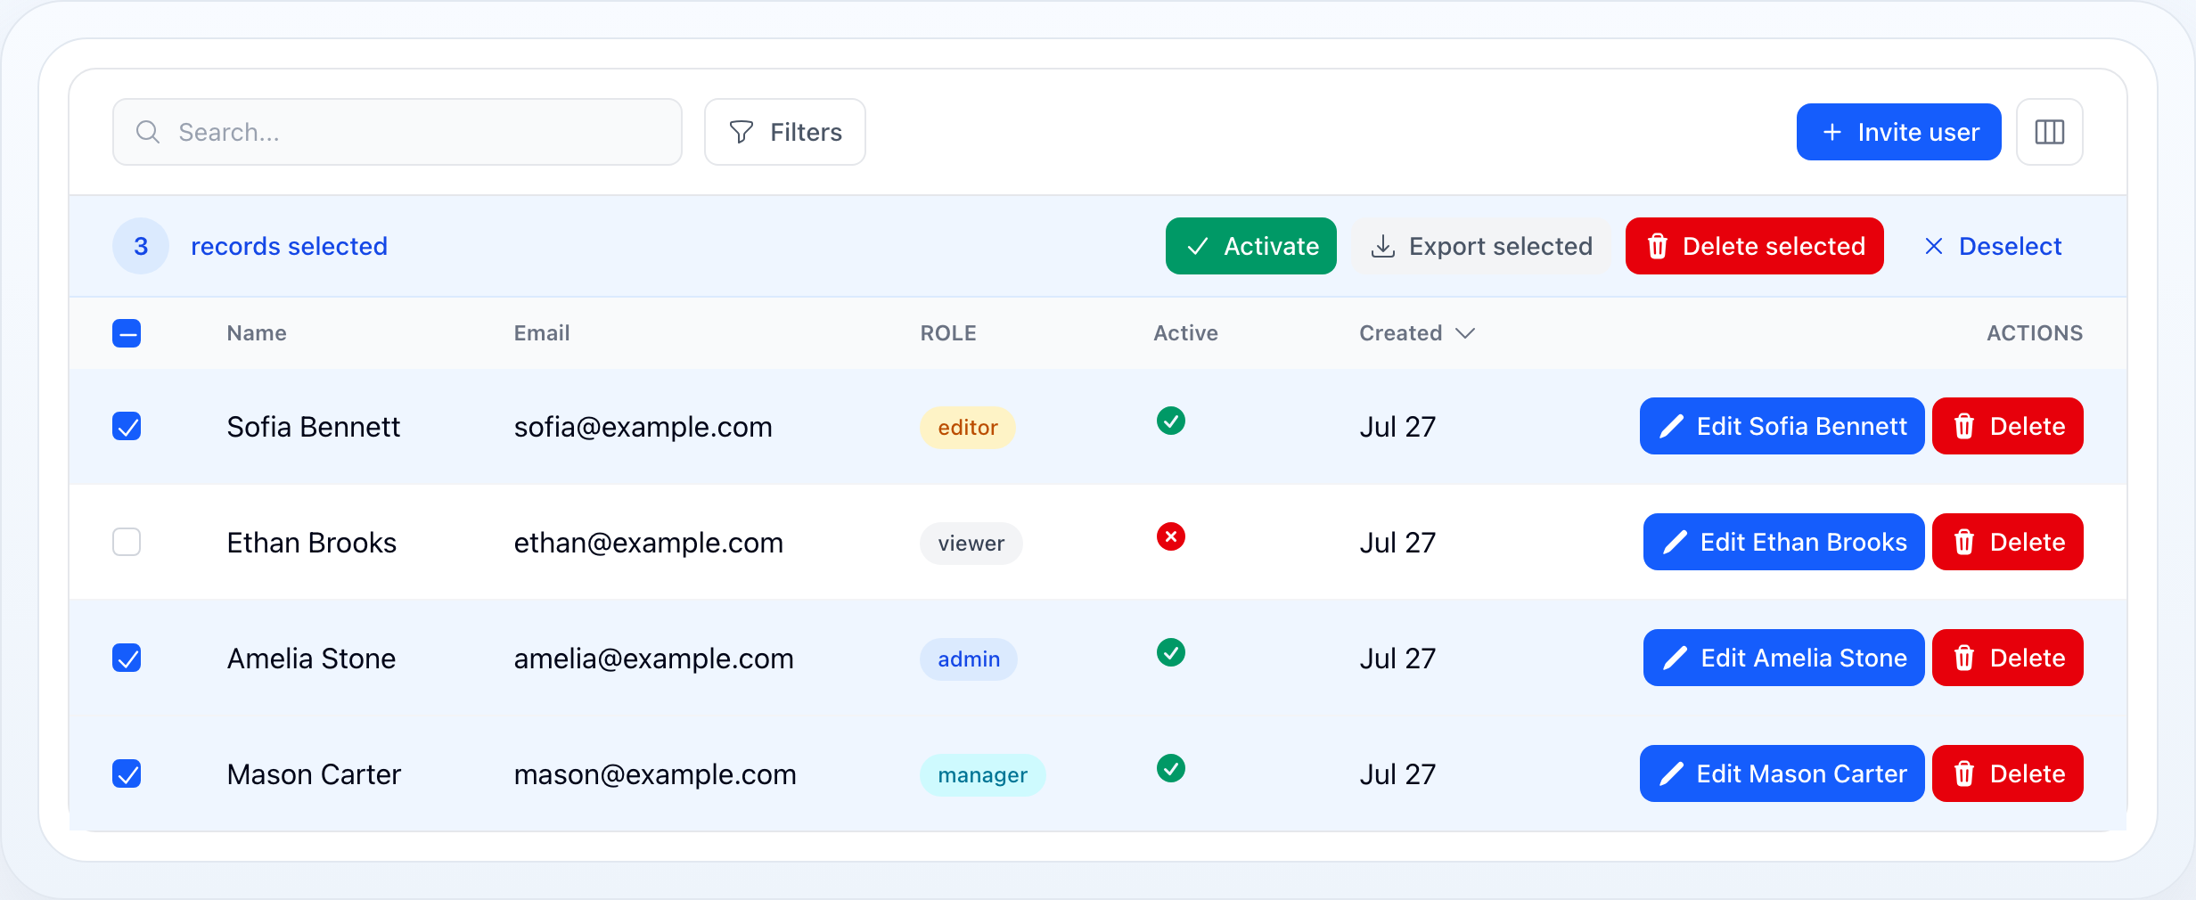Invite a new user
The image size is (2196, 900).
[1898, 132]
